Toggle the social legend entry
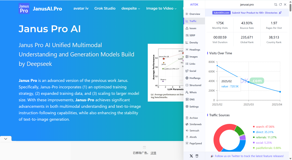Viewport: 292px width, 160px height. (262, 143)
